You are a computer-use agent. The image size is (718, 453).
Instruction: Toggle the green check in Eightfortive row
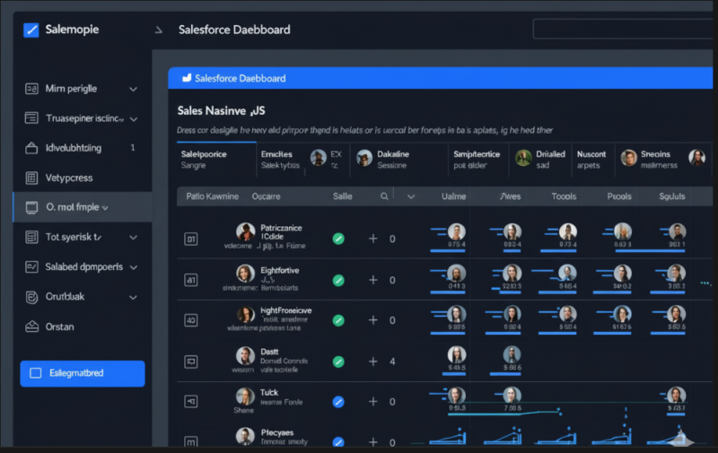coord(338,280)
